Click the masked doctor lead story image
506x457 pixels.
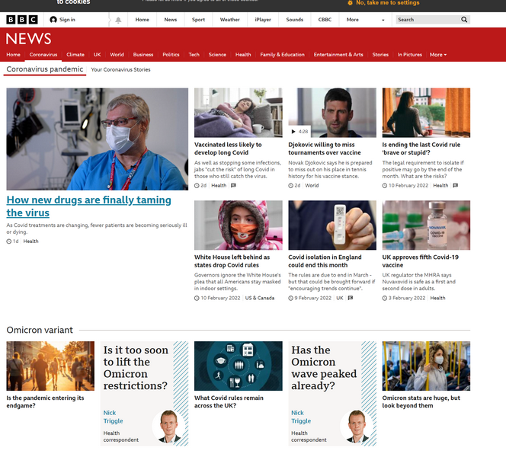click(97, 139)
